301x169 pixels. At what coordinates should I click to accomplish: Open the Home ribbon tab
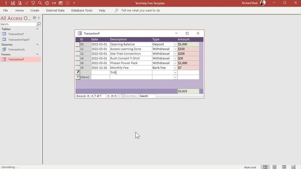pos(19,10)
